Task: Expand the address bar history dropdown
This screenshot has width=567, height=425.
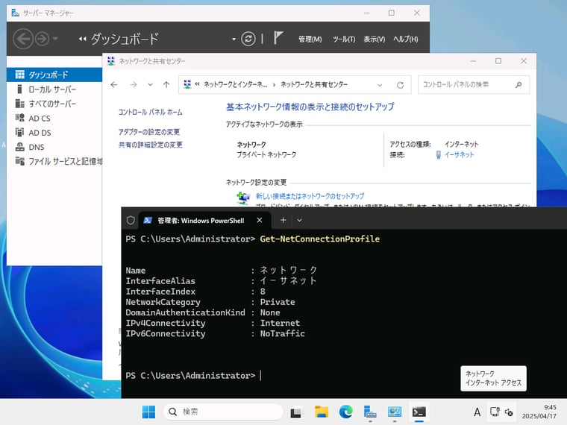Action: (x=380, y=84)
